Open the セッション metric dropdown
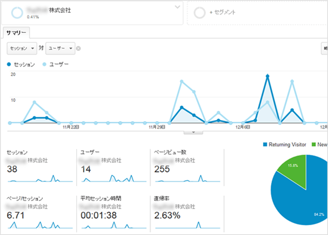The image size is (328, 235). tap(22, 48)
